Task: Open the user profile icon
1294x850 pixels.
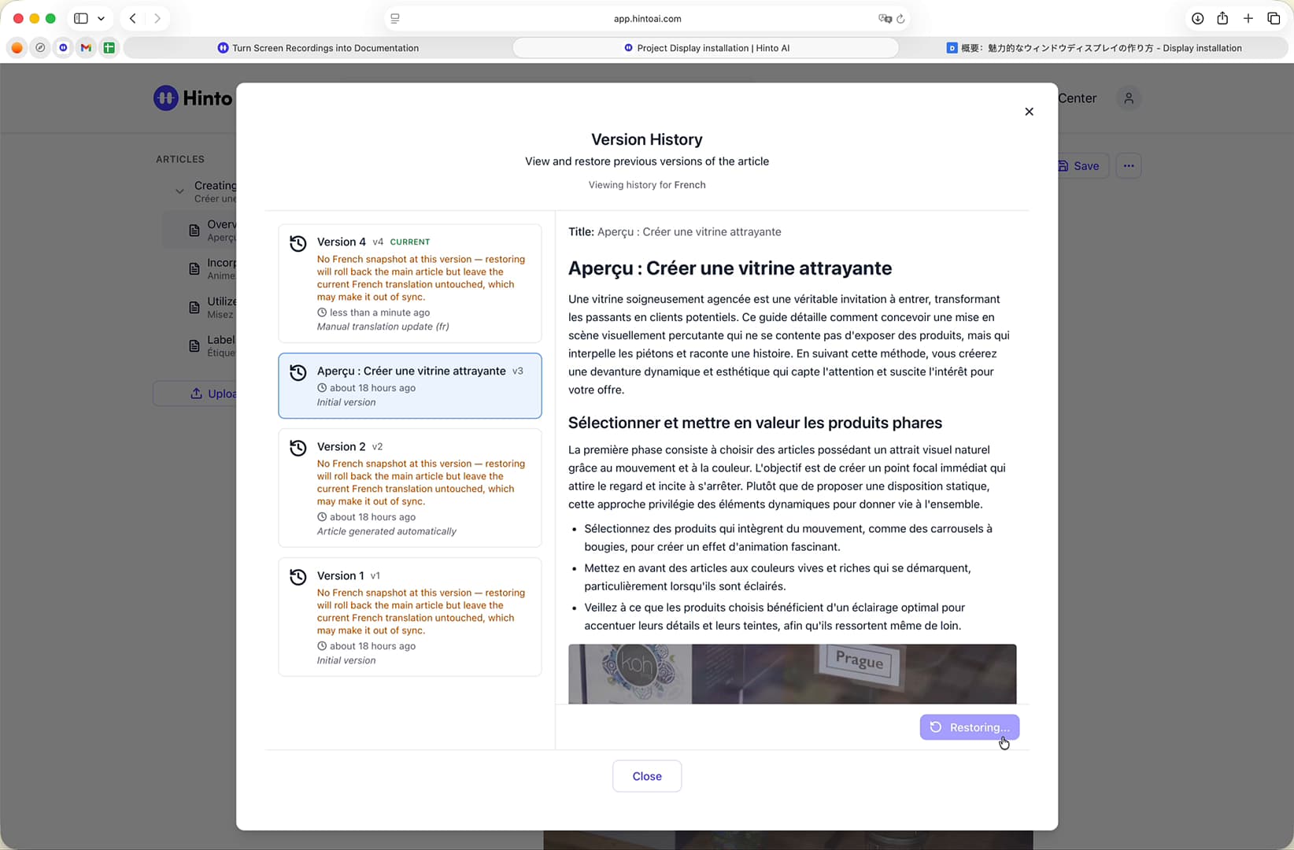Action: click(1129, 98)
